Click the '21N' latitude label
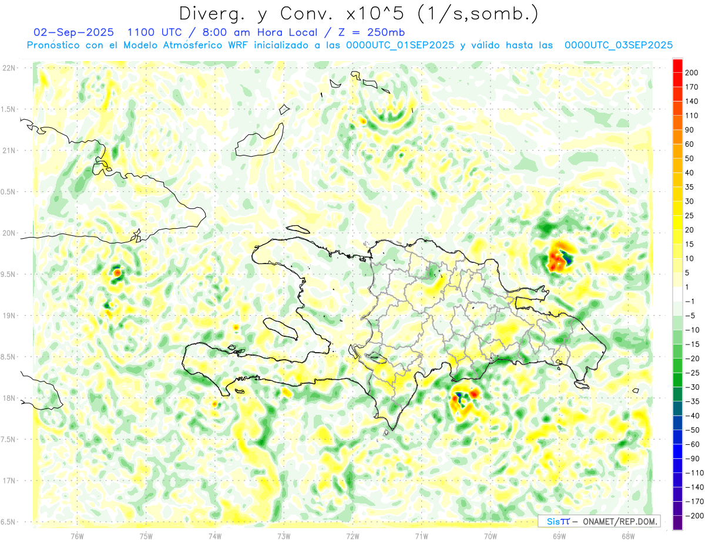Image resolution: width=705 pixels, height=544 pixels. [9, 150]
